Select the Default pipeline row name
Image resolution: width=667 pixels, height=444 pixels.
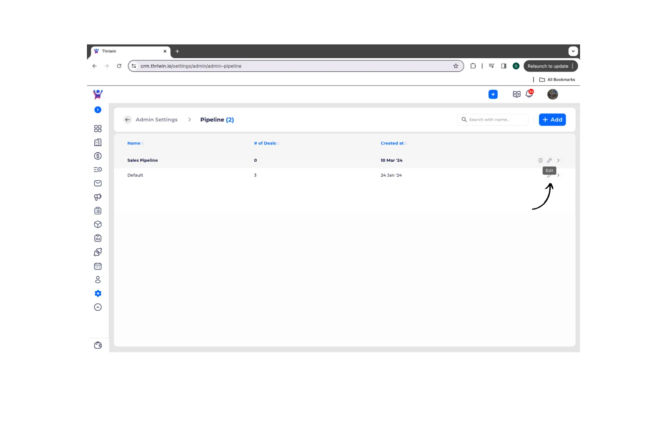[135, 175]
